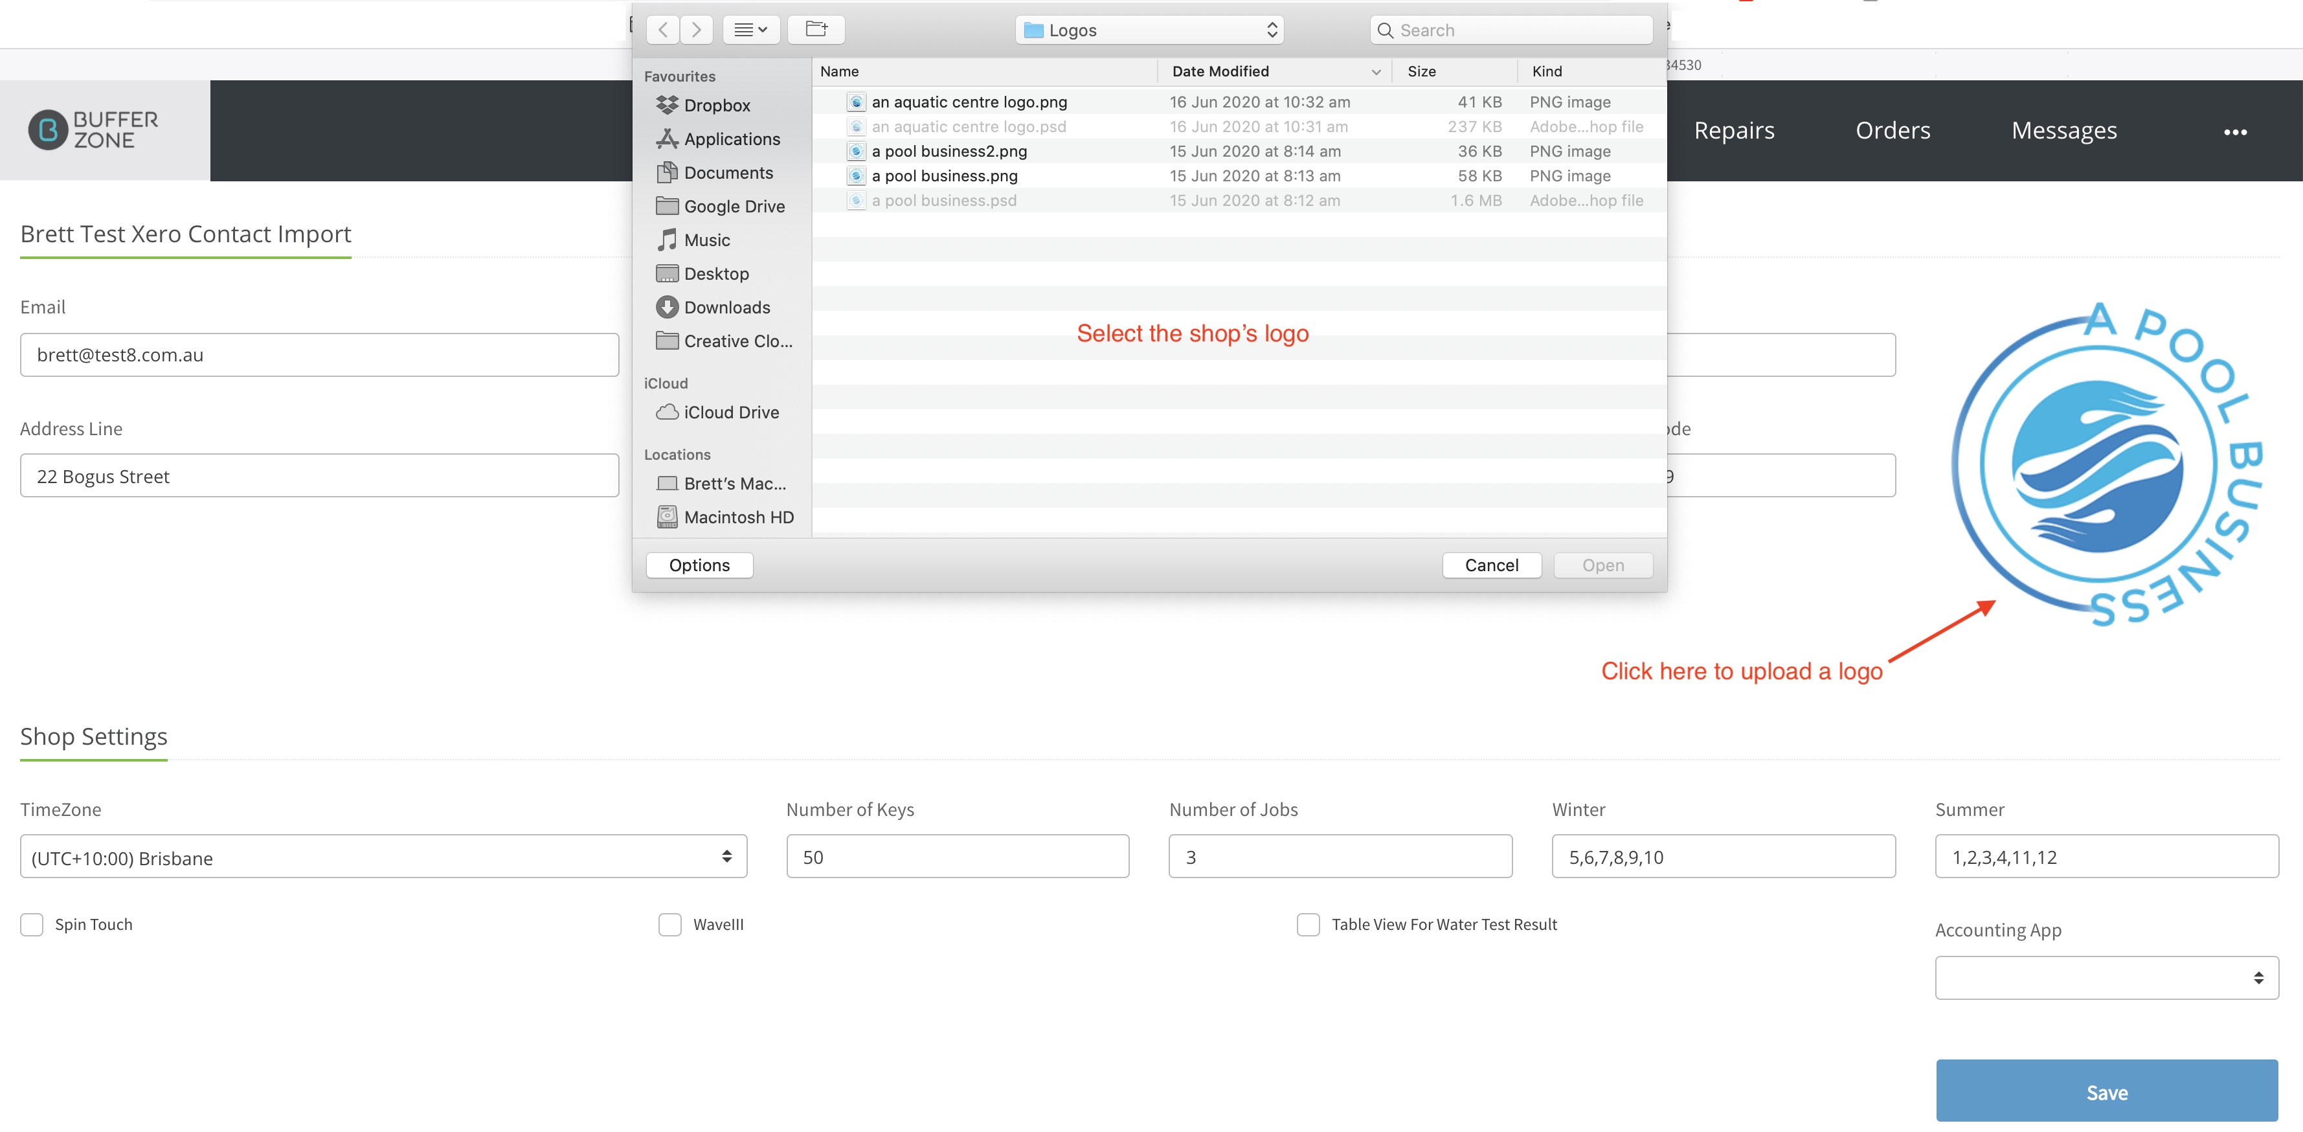The height and width of the screenshot is (1132, 2303).
Task: Click the icon of a pool business2.png
Action: click(x=855, y=151)
